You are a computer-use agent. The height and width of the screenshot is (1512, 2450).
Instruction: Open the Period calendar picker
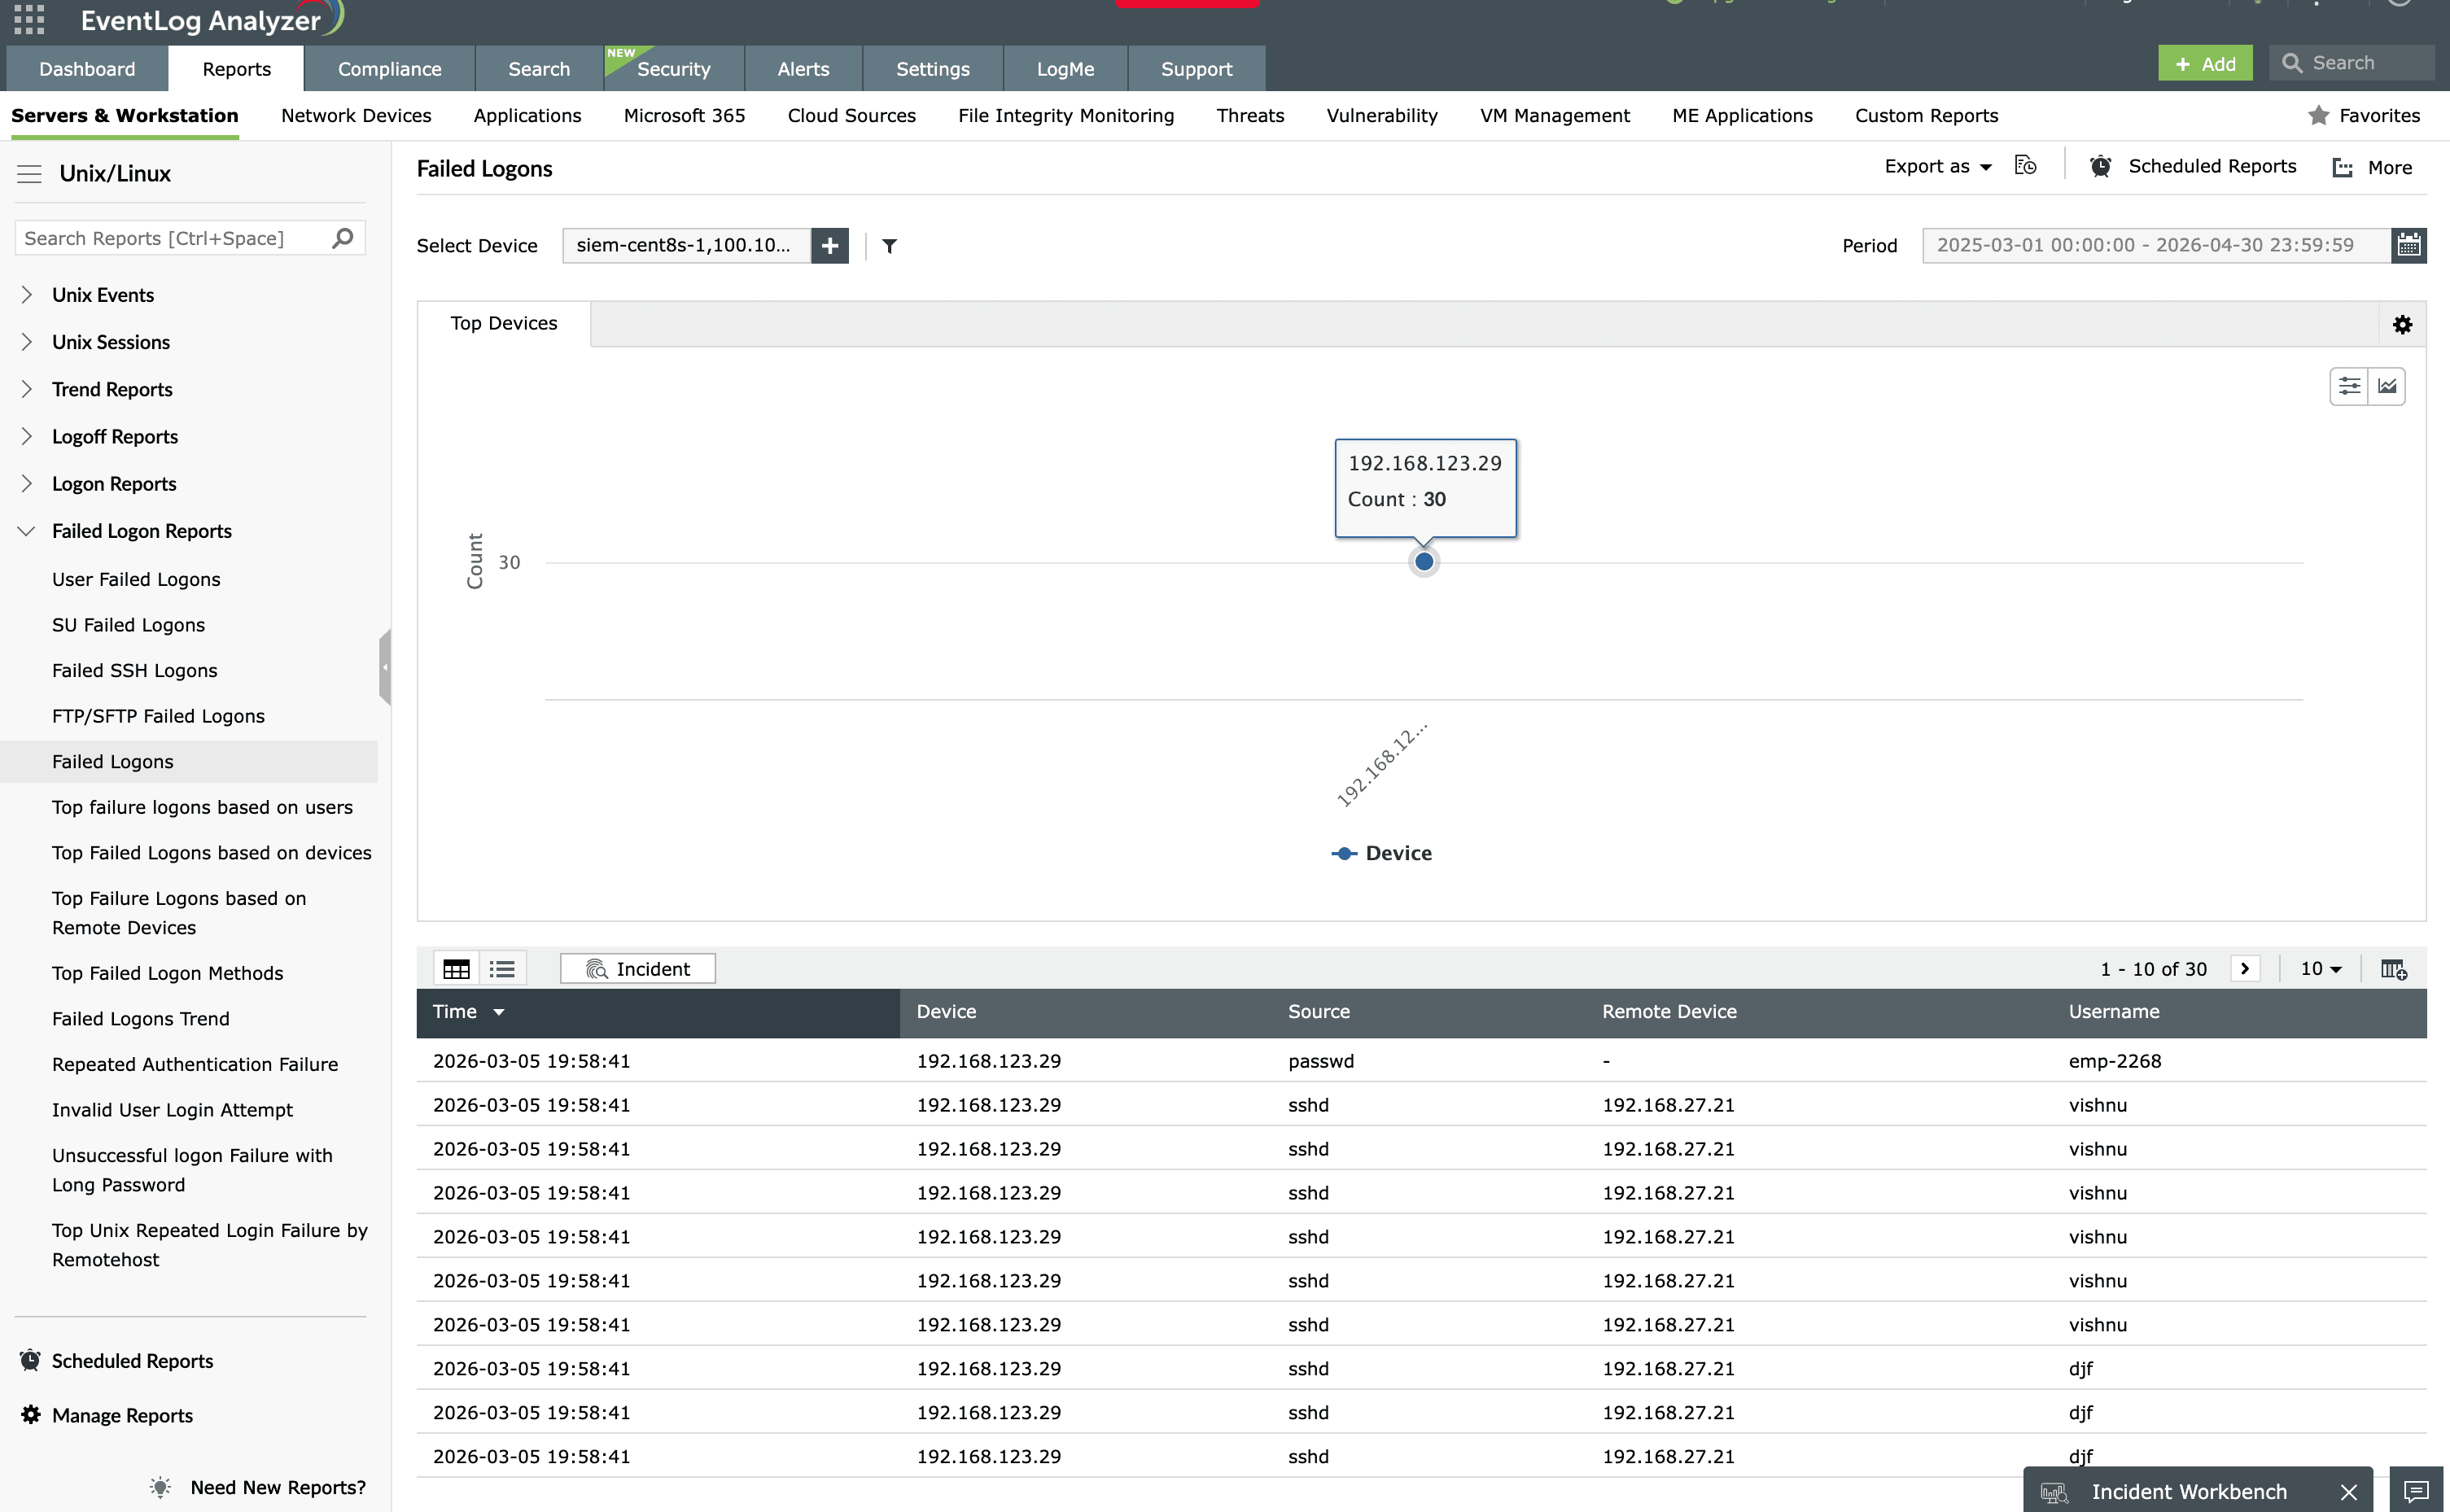click(x=2409, y=245)
